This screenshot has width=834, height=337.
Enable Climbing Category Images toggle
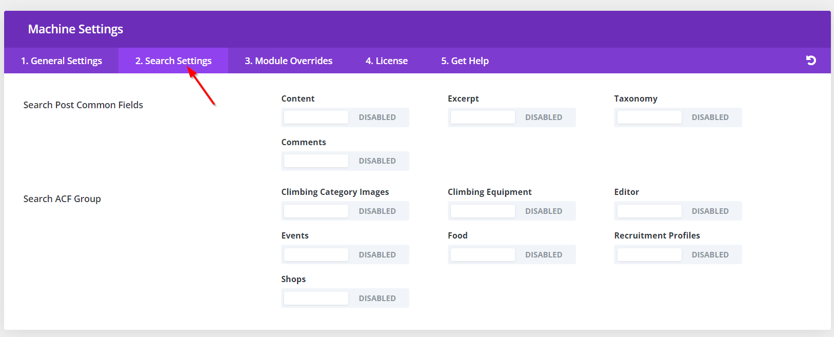coord(345,211)
